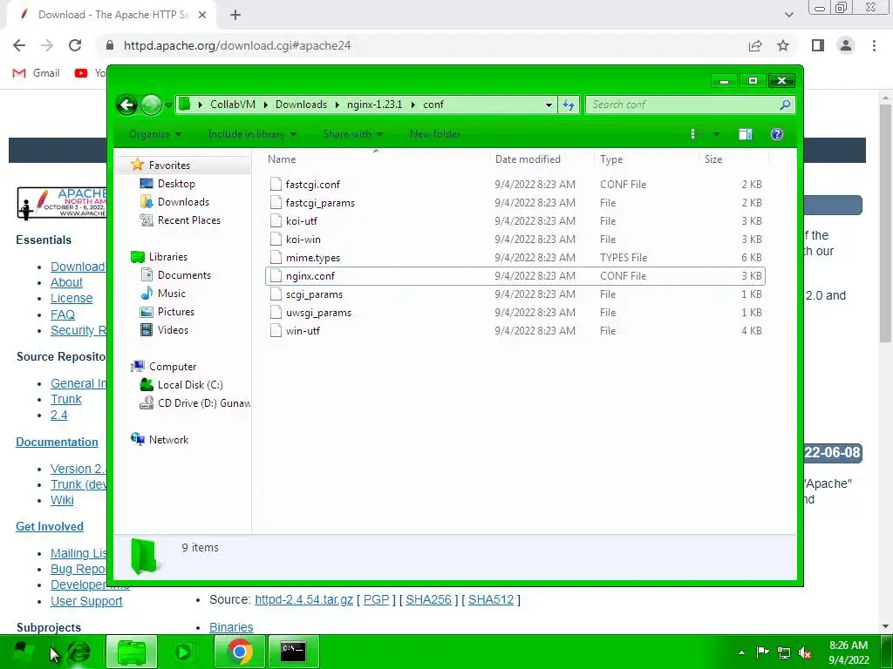893x669 pixels.
Task: Click httpd-2.4.54.tar.gz source link
Action: (303, 599)
